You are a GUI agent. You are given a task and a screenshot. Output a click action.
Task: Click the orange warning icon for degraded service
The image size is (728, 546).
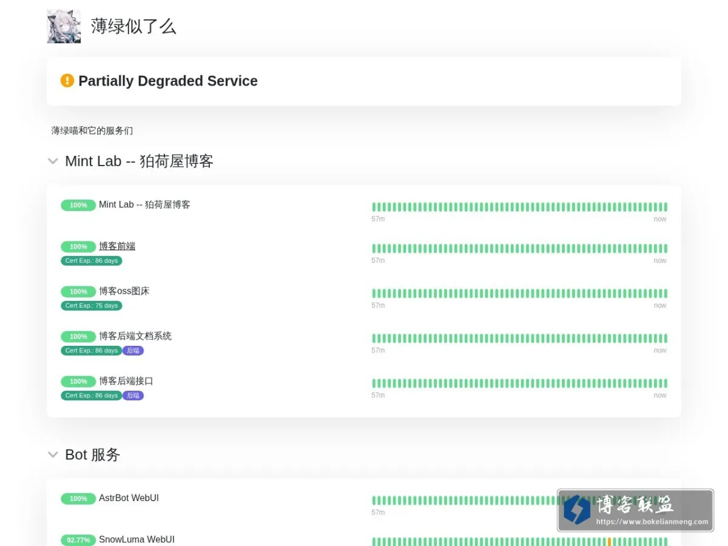tap(67, 81)
